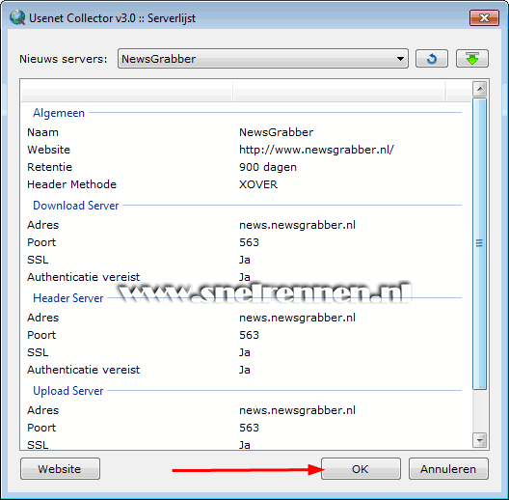Viewport: 509px width, 500px height.
Task: Confirm with the OK button
Action: 361,469
